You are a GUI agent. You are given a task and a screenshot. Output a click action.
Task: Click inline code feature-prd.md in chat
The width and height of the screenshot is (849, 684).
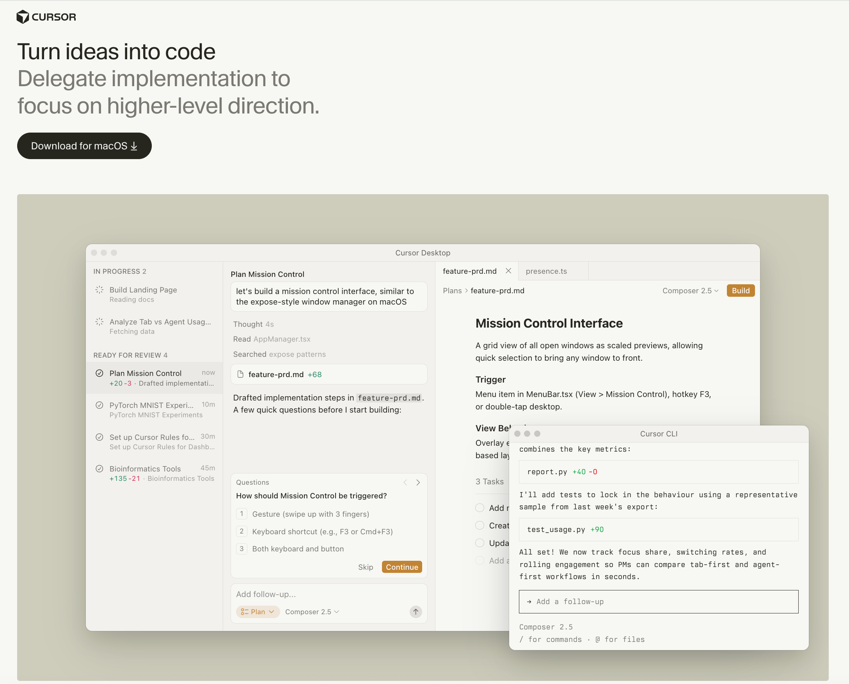click(x=389, y=398)
